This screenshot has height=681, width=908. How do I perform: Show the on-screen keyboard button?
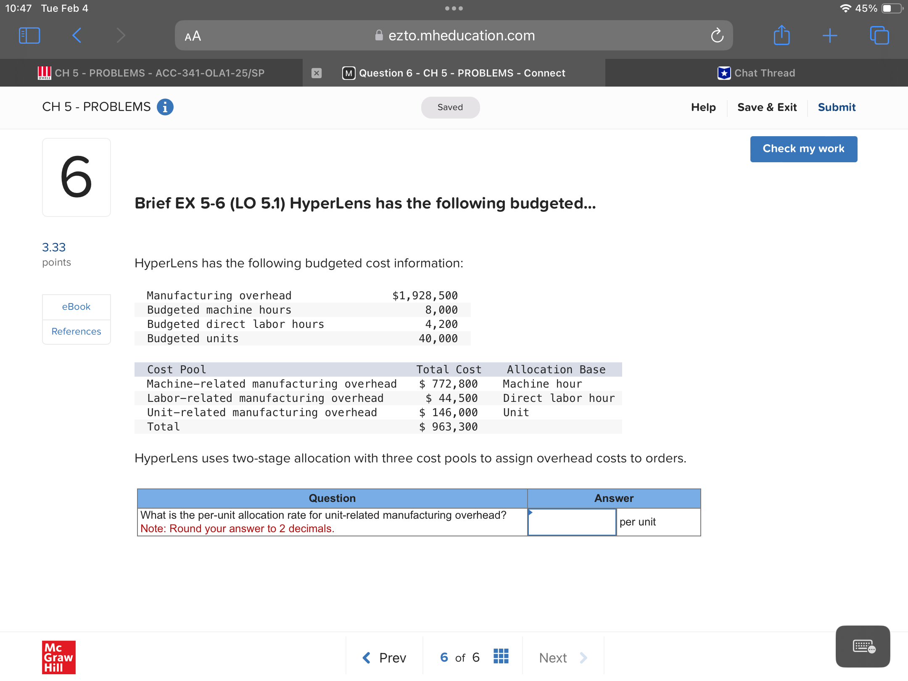pos(863,646)
